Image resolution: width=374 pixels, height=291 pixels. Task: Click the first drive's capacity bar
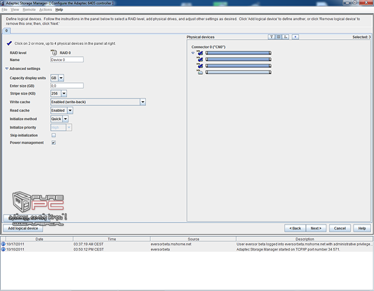pos(238,53)
